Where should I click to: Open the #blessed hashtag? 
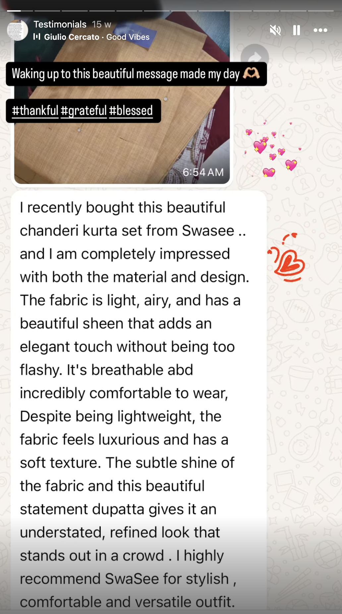pyautogui.click(x=131, y=110)
